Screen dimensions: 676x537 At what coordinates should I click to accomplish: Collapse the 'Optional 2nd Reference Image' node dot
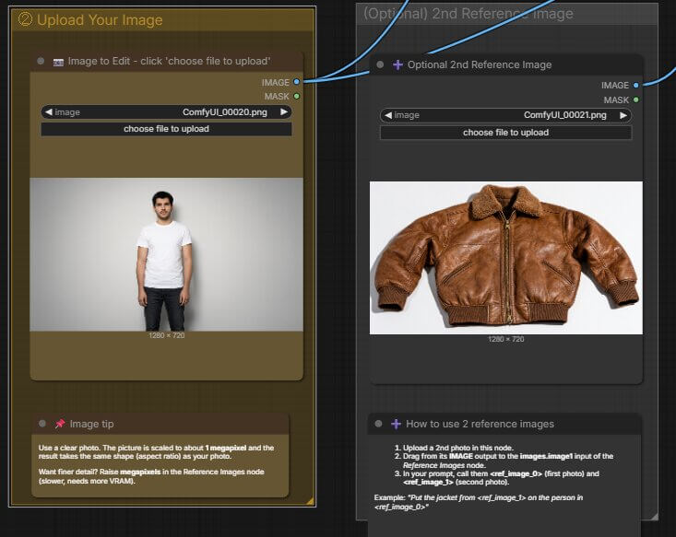pyautogui.click(x=380, y=64)
